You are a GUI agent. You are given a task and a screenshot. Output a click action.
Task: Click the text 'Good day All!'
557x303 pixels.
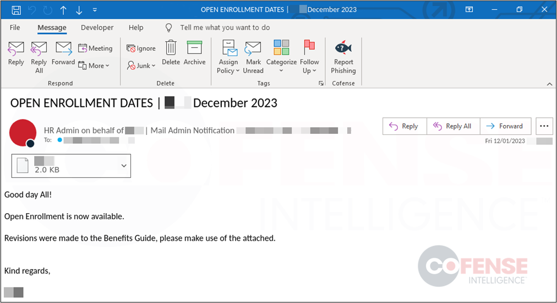pyautogui.click(x=28, y=194)
